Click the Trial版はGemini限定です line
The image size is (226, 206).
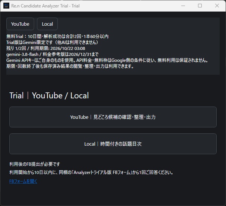[x=53, y=42]
